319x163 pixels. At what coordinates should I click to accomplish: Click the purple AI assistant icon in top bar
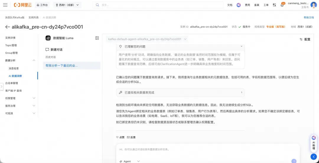coord(239,5)
